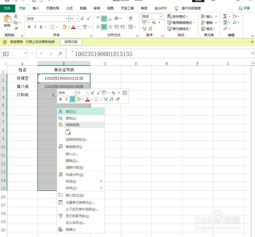Choose 剪切(T) from context menu

coord(81,112)
